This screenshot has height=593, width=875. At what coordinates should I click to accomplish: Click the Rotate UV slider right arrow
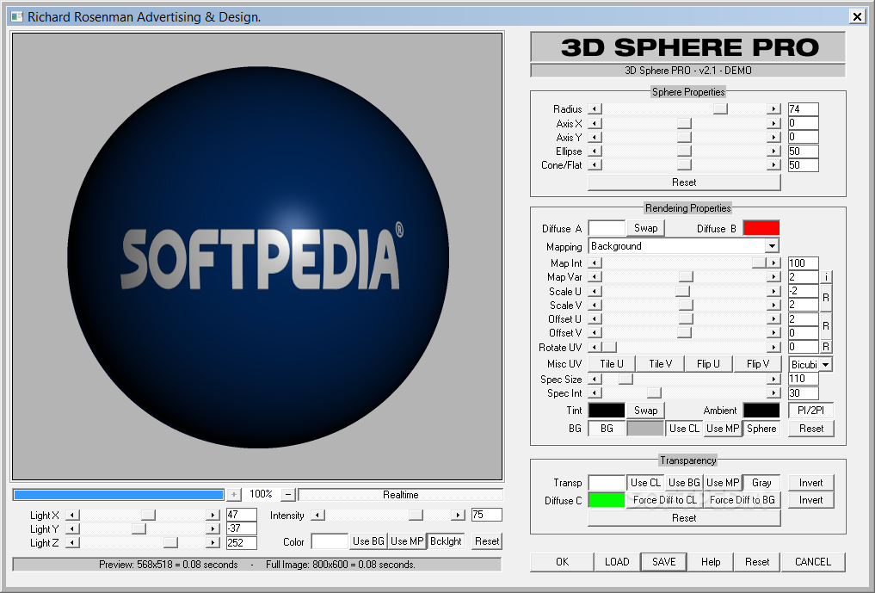(773, 348)
